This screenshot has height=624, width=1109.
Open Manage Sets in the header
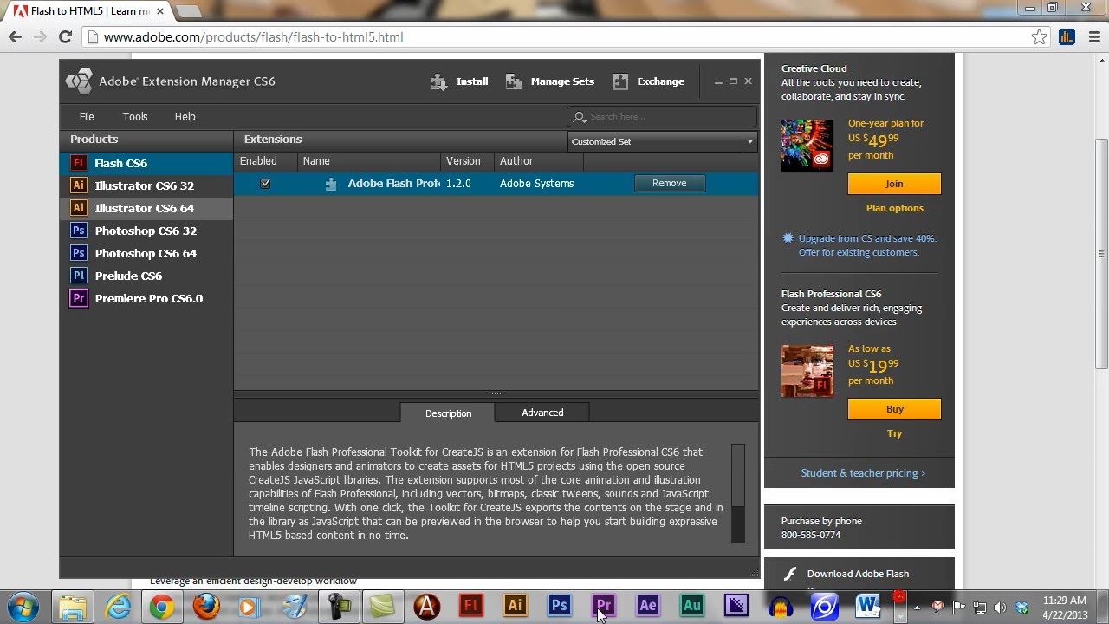coord(550,81)
